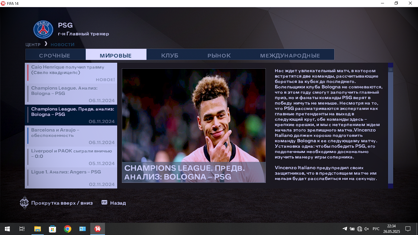Open Task View on the taskbar

pos(22,229)
